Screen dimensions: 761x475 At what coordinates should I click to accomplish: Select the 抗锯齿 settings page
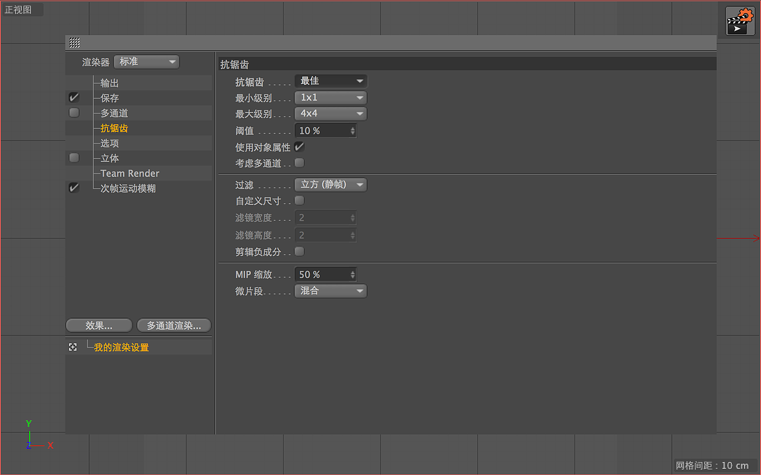click(114, 128)
